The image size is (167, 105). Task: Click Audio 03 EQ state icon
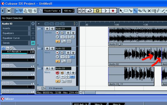pyautogui.click(x=67, y=77)
